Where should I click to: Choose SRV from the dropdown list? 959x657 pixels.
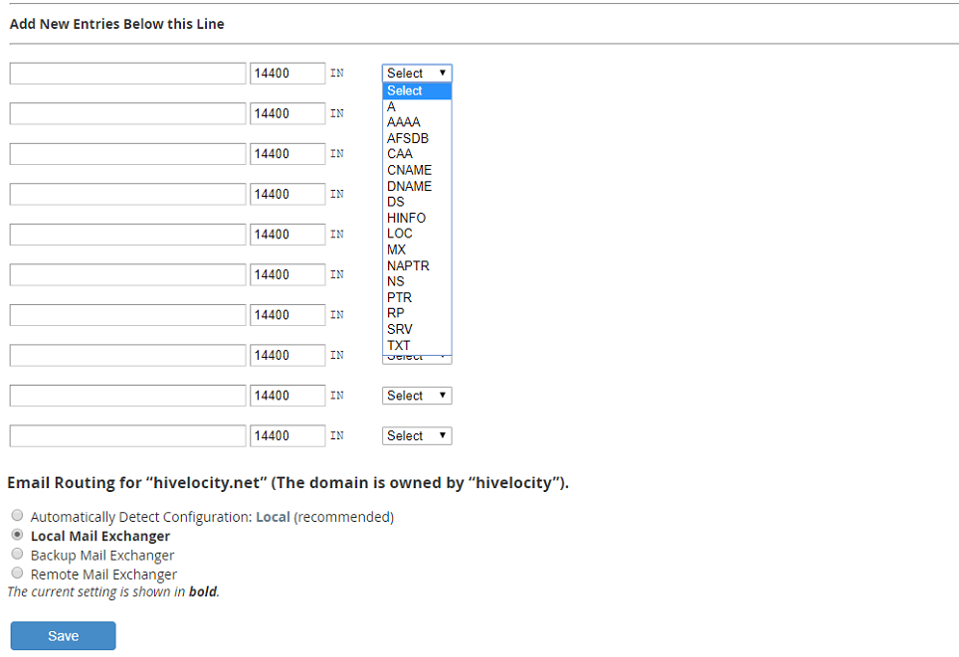click(x=399, y=329)
